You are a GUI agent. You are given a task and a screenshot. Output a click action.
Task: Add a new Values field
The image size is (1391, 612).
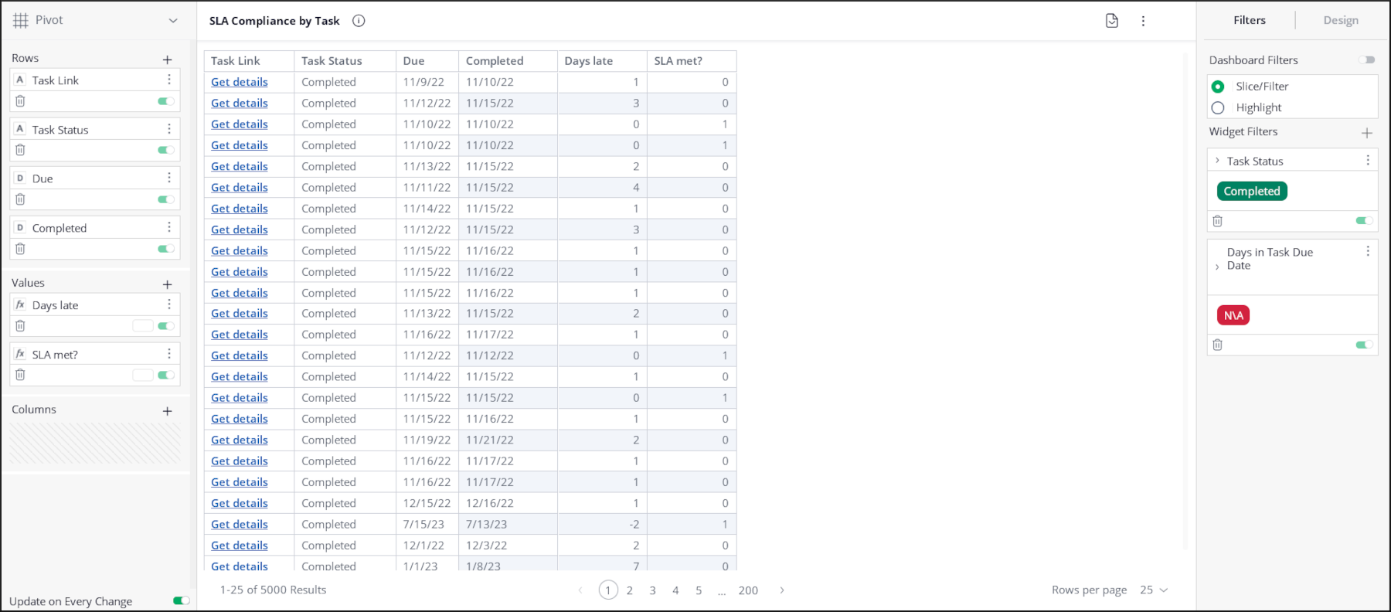coord(167,284)
